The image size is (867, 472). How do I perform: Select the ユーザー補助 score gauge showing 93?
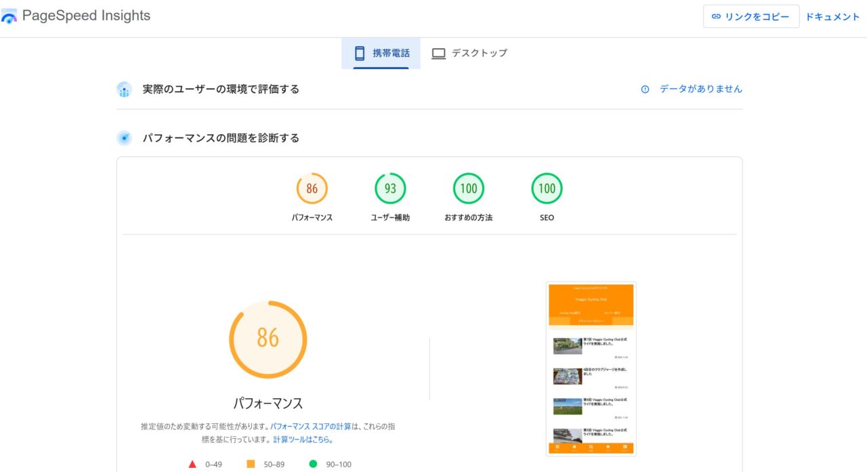pyautogui.click(x=390, y=189)
